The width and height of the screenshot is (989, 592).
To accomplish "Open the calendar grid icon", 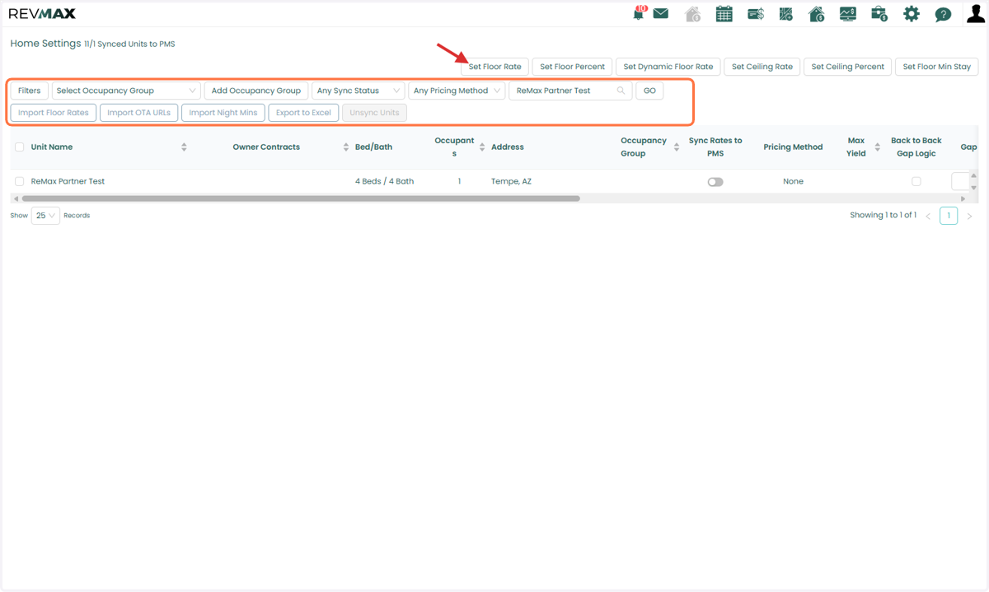I will (724, 14).
